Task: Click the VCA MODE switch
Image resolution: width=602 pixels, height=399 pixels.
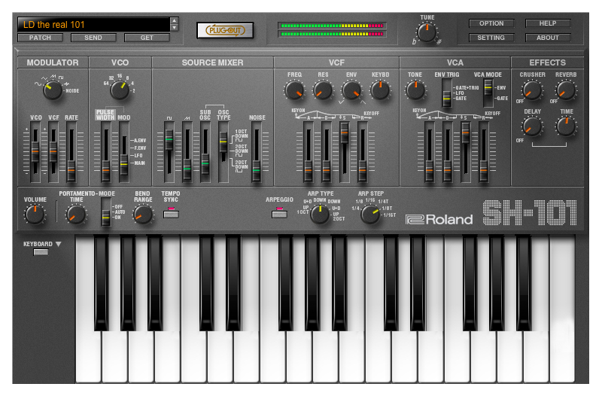Action: click(x=488, y=93)
